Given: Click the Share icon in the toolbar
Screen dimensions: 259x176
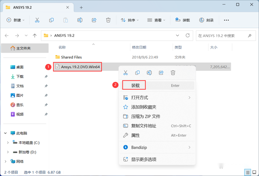Looking at the screenshot, I should coord(94,20).
